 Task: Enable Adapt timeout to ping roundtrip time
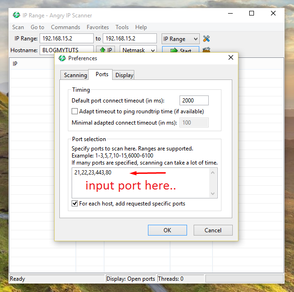tap(74, 111)
